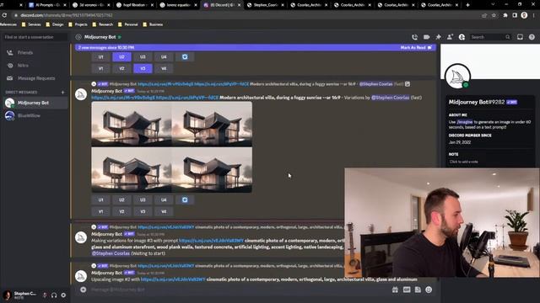The width and height of the screenshot is (540, 303).
Task: Switch to the hopf fibration browser tab
Action: tap(134, 5)
